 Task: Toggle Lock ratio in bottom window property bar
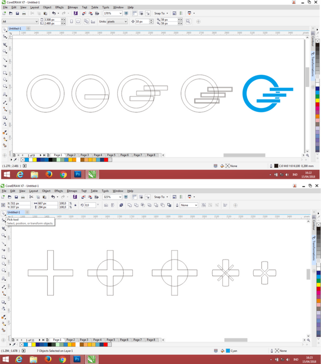coord(75,205)
